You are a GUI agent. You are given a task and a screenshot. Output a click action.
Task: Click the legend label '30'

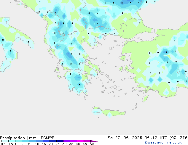[65, 144]
